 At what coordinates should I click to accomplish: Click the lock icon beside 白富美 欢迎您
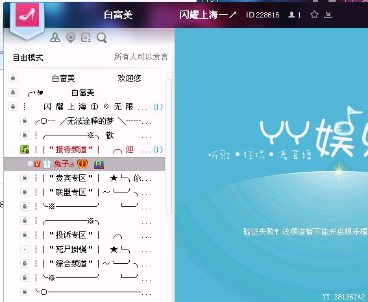pyautogui.click(x=13, y=78)
